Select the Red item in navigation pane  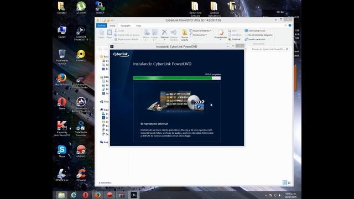click(x=104, y=142)
